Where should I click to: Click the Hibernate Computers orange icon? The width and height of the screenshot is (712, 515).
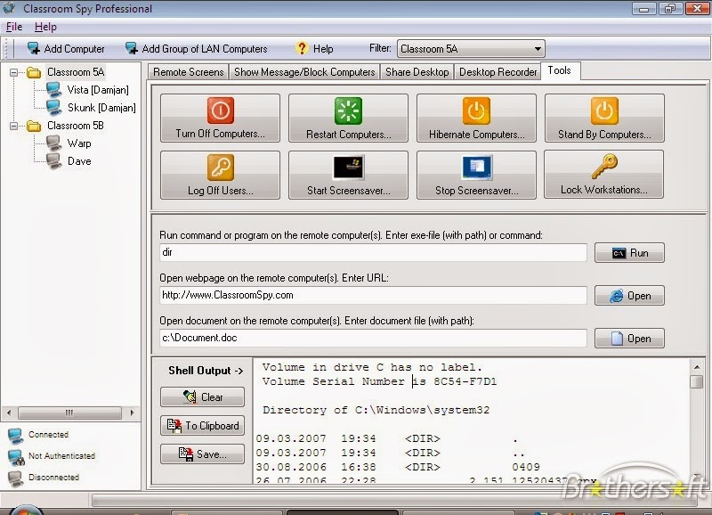pos(476,110)
